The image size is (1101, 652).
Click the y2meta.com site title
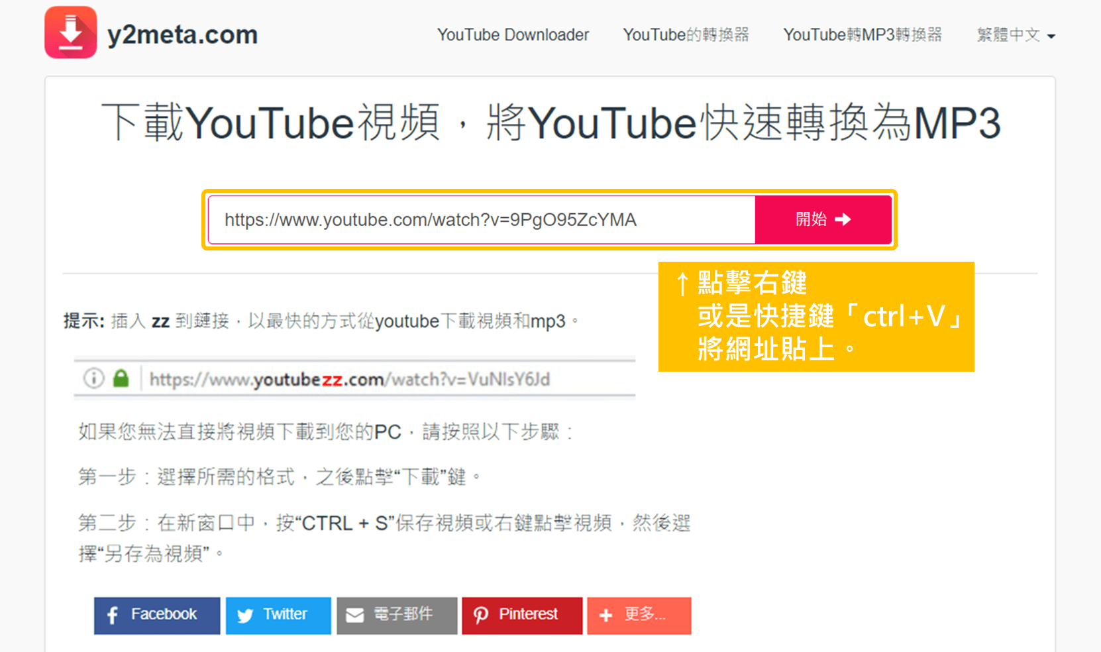182,34
